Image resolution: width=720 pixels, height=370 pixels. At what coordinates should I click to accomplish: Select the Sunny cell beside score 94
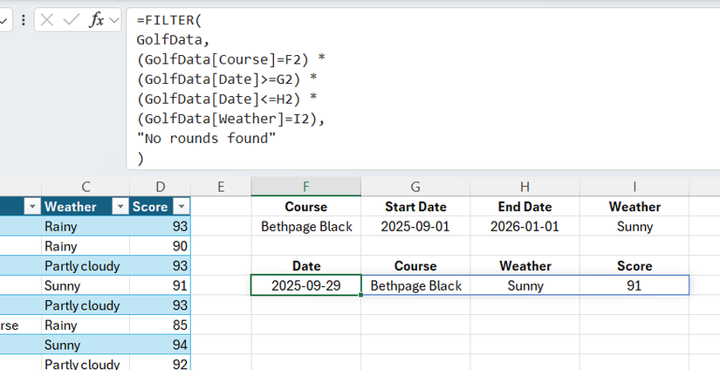[x=86, y=345]
